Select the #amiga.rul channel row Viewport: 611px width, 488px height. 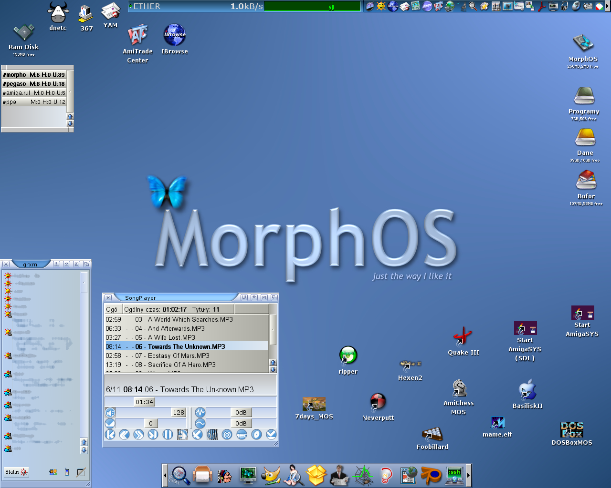pos(34,93)
